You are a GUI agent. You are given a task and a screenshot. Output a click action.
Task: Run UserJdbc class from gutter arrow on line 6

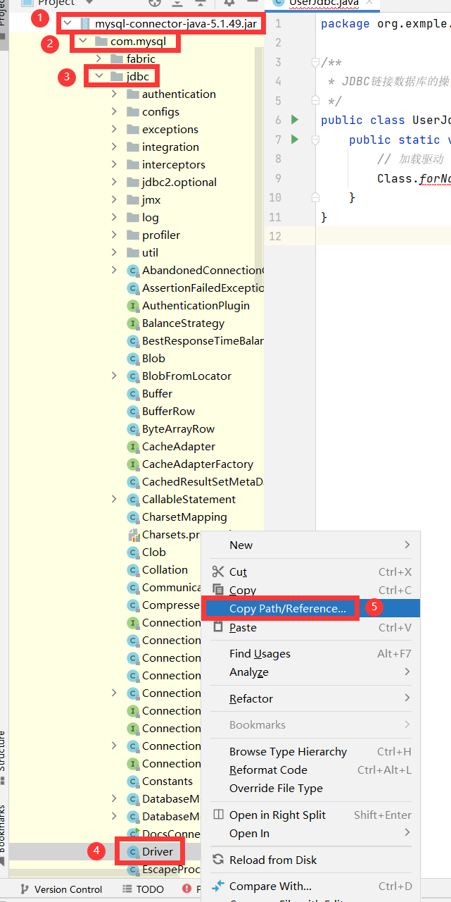point(295,120)
